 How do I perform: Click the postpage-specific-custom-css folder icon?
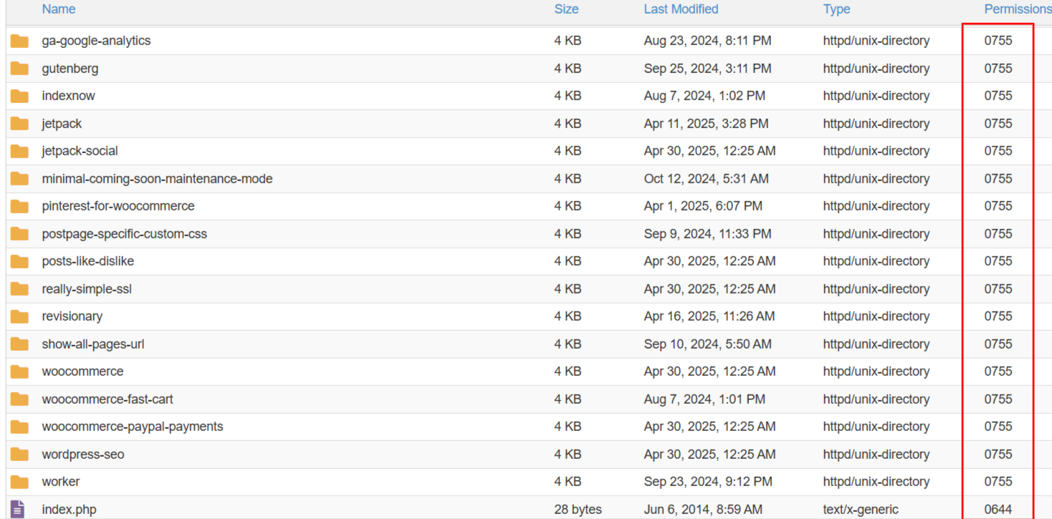tap(19, 234)
